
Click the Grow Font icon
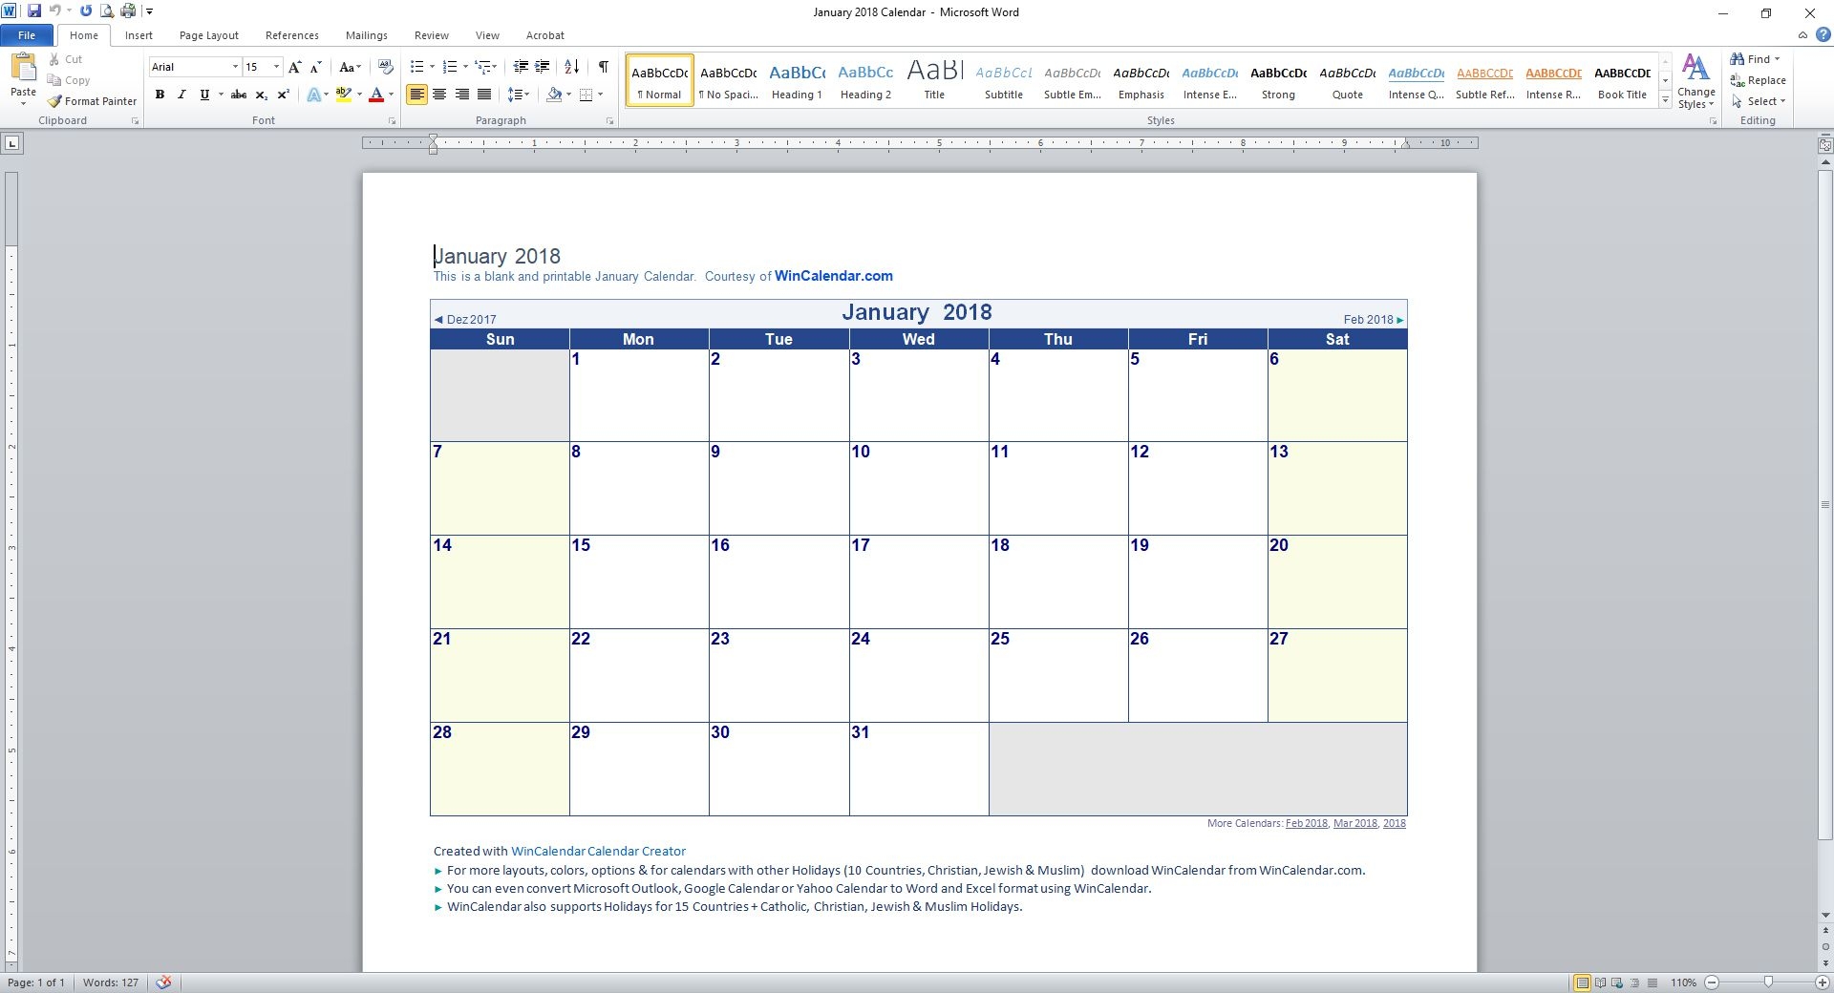click(x=294, y=67)
